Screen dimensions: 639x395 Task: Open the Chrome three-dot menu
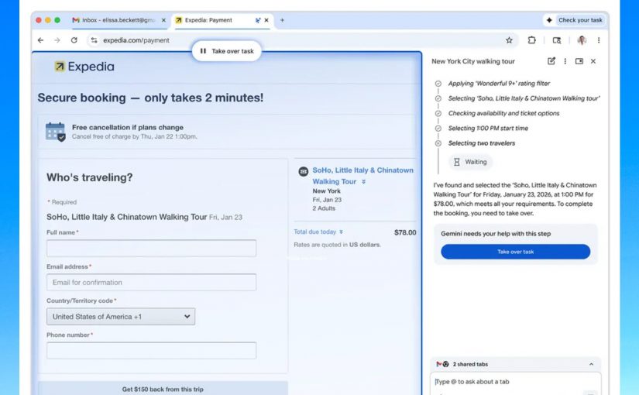click(599, 40)
